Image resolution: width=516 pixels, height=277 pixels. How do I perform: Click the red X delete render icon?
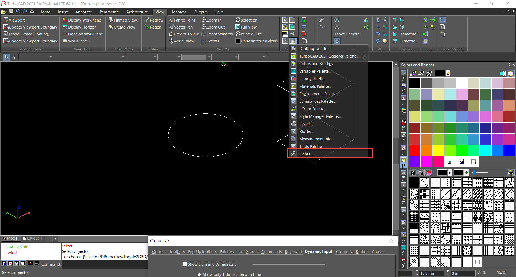pos(304,34)
